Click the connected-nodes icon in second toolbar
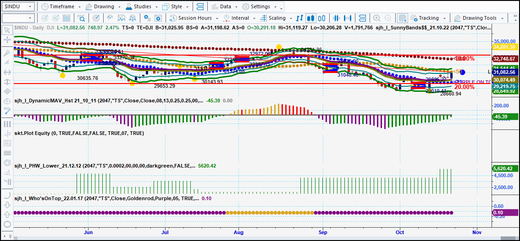 133,18
